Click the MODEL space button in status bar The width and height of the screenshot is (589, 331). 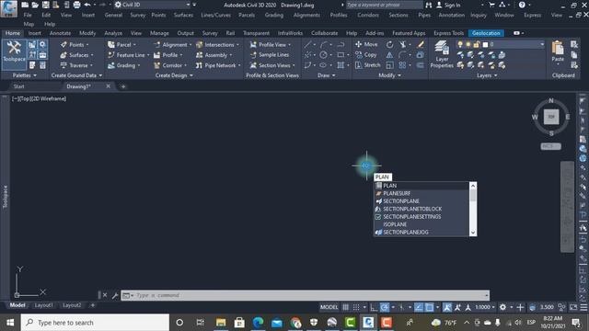click(329, 307)
